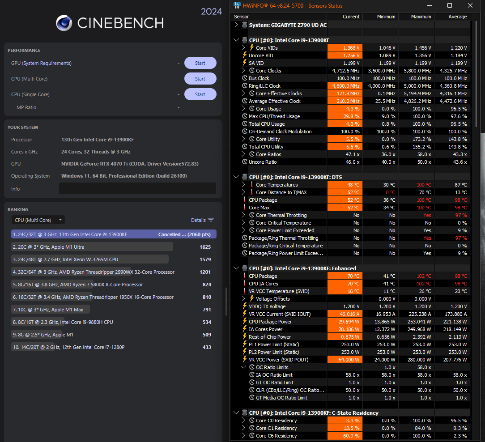Open the ranking Details link
Viewport: 485px width, 442px height.
198,220
